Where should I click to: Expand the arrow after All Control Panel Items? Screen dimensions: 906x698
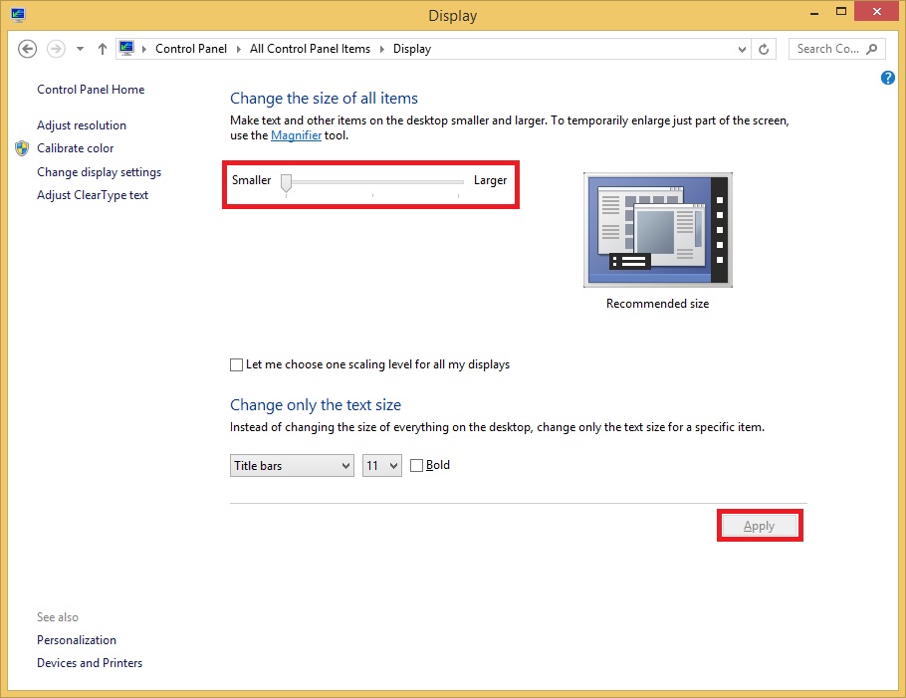[382, 49]
